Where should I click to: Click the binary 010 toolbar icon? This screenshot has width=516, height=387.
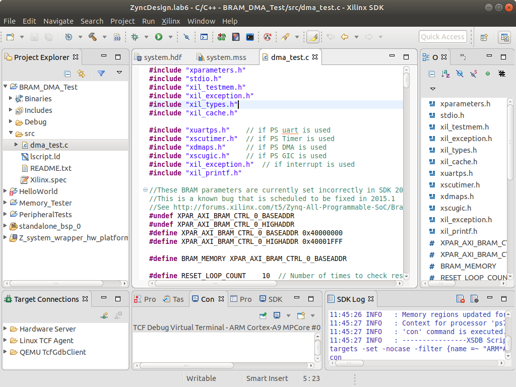(117, 37)
